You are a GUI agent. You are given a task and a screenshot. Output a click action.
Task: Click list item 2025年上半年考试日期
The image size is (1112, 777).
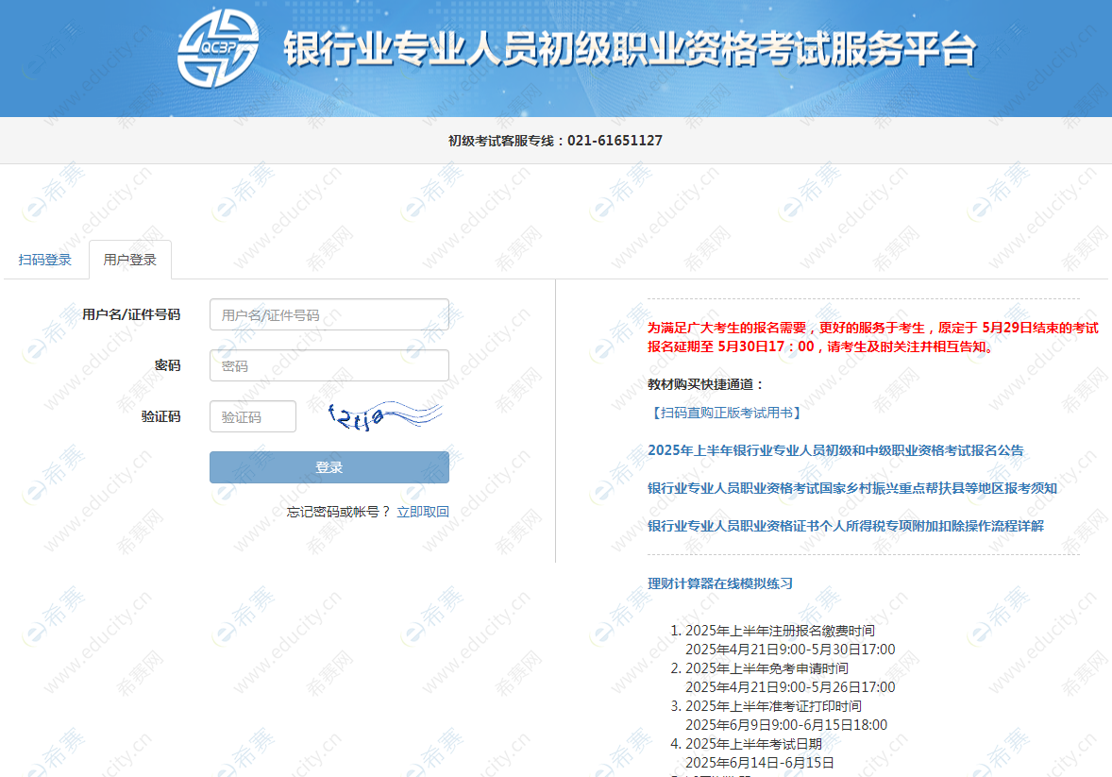(754, 744)
